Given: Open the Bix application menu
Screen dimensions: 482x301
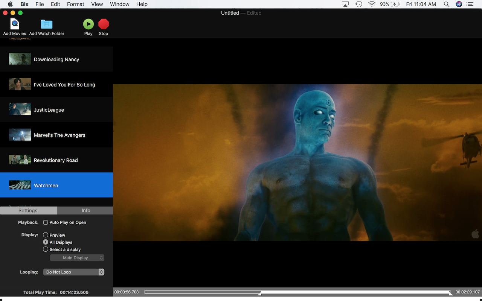Looking at the screenshot, I should click(24, 4).
